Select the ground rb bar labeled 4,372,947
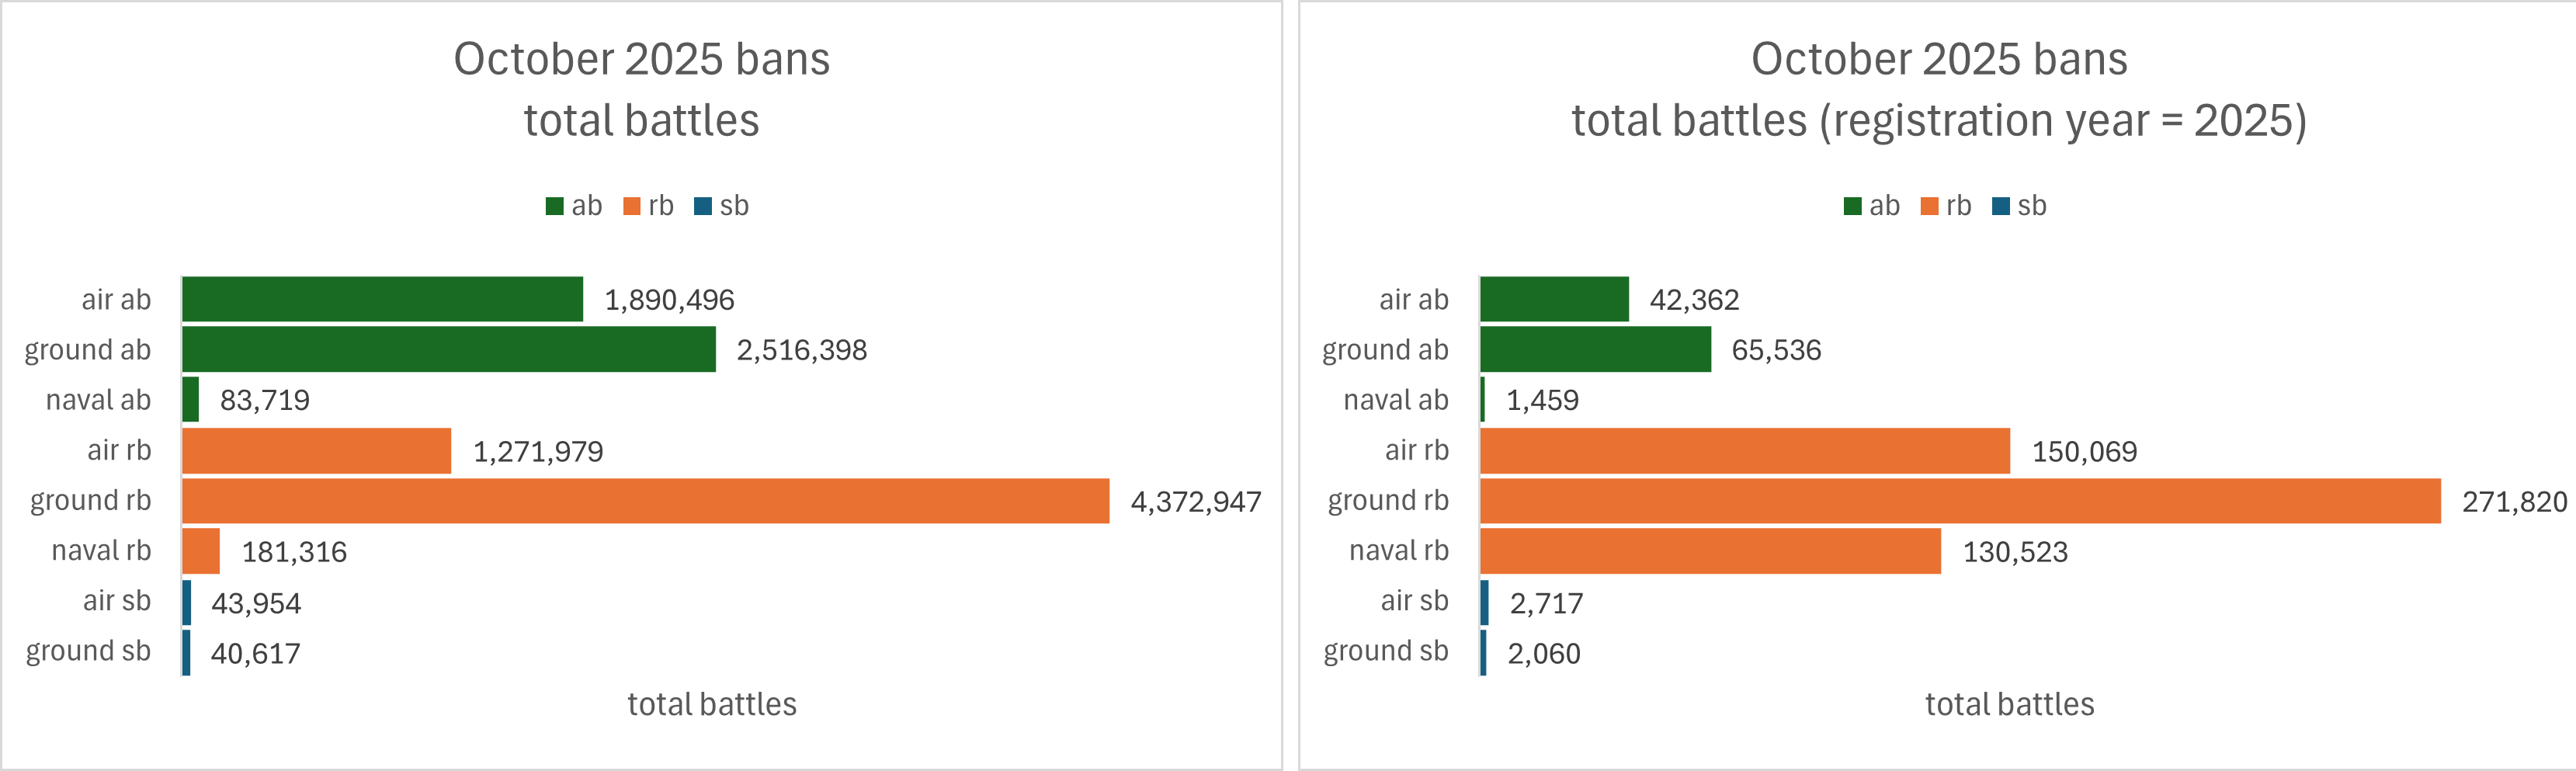Viewport: 2576px width, 771px height. 645,501
